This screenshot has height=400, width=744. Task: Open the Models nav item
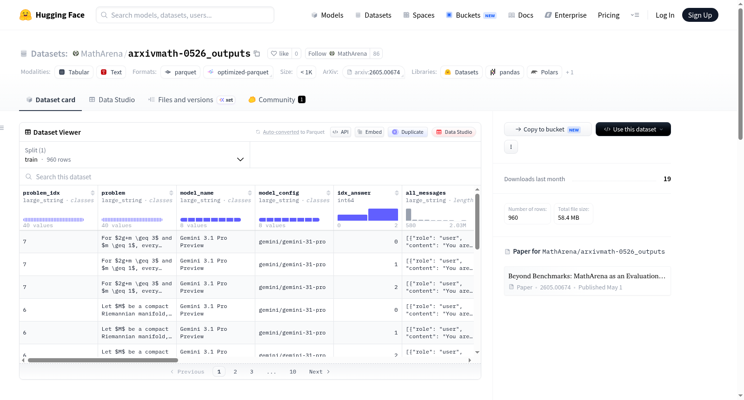pyautogui.click(x=327, y=15)
